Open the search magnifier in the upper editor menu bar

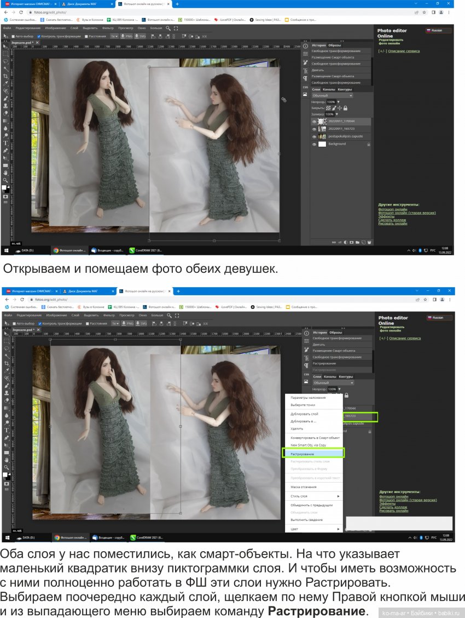[168, 27]
